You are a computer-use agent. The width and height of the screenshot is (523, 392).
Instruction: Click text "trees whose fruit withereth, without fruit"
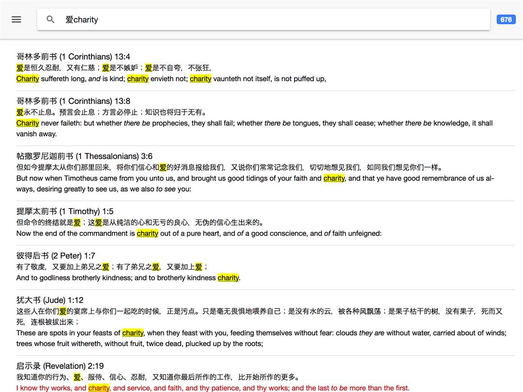point(80,344)
